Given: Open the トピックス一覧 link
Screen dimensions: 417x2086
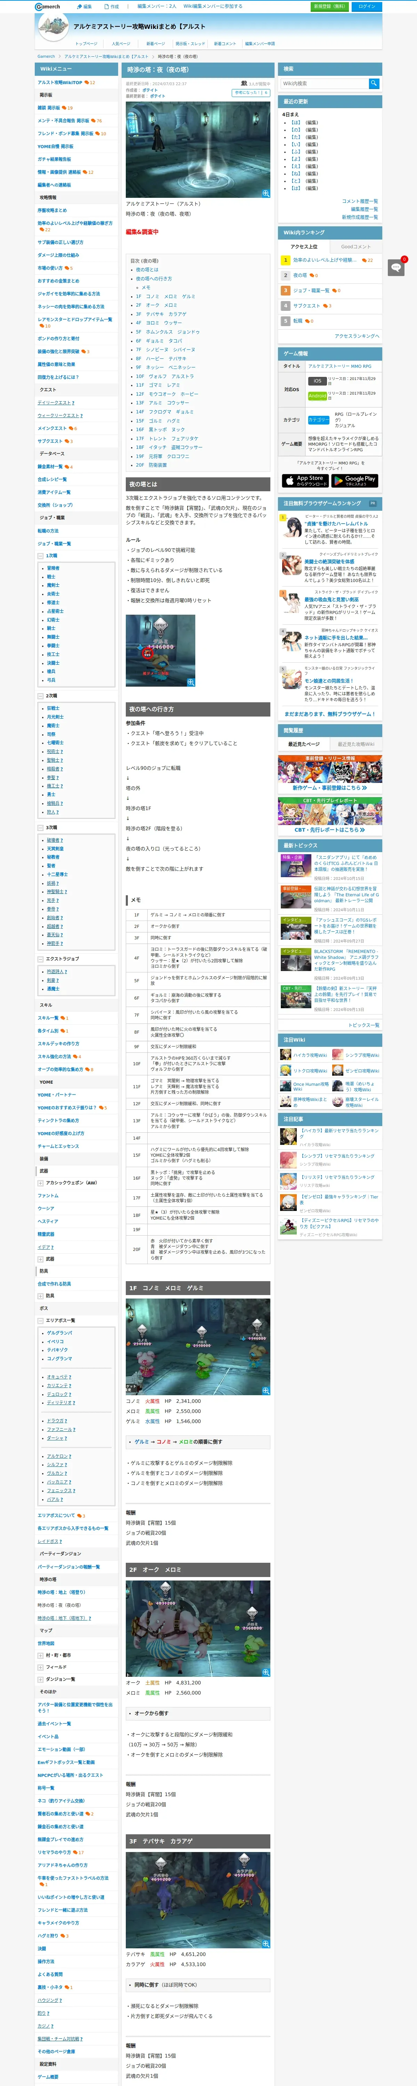Looking at the screenshot, I should [x=363, y=1025].
